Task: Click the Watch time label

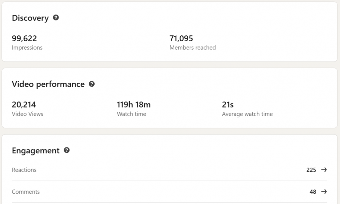Action: tap(131, 114)
